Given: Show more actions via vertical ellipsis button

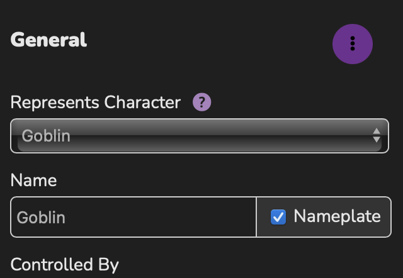Looking at the screenshot, I should (x=353, y=44).
